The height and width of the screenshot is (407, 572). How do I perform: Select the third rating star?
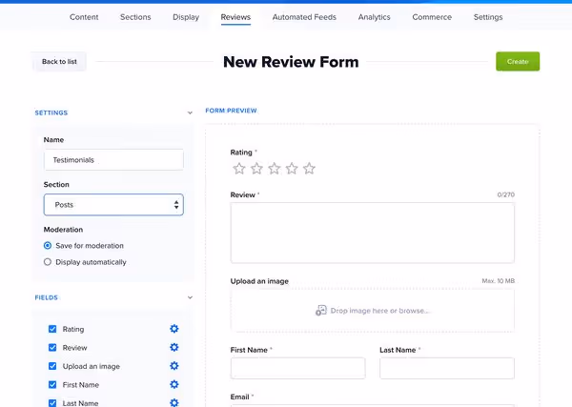pyautogui.click(x=275, y=169)
